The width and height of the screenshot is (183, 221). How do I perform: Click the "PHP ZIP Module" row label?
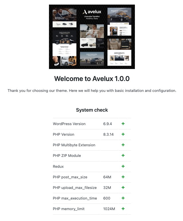point(67,155)
